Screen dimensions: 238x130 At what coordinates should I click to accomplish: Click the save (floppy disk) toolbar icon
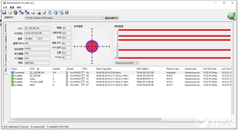[4, 12]
